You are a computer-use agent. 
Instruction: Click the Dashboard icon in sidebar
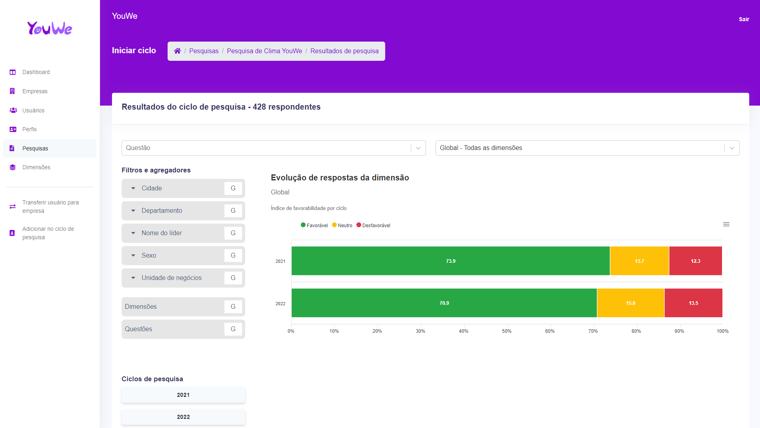13,72
